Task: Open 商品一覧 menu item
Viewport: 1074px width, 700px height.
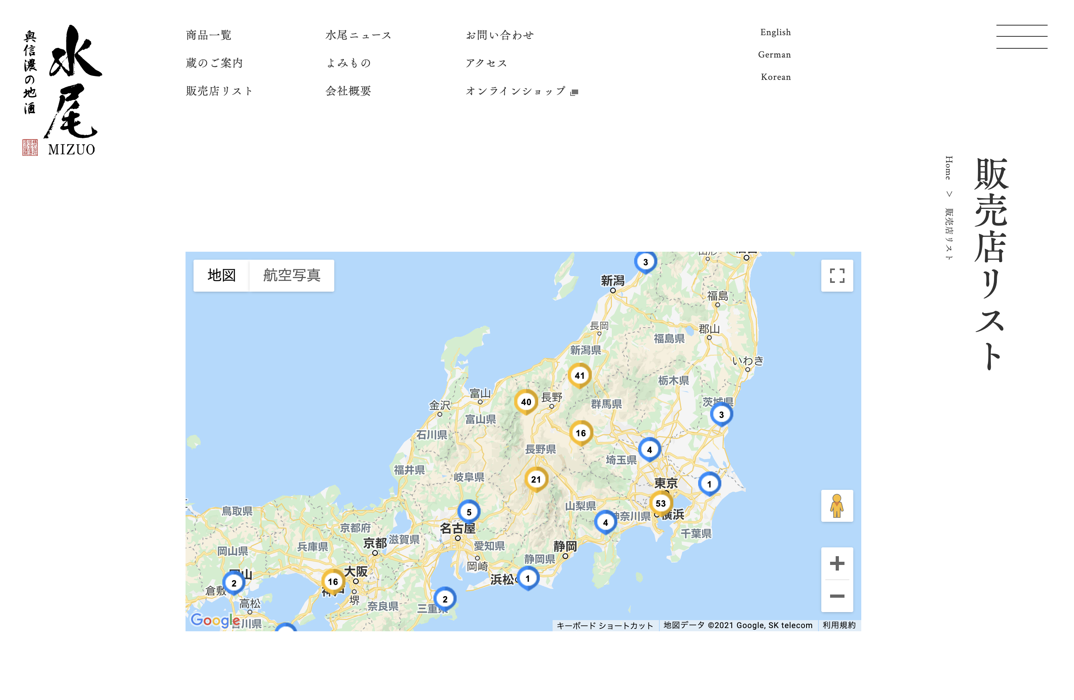Action: (209, 35)
